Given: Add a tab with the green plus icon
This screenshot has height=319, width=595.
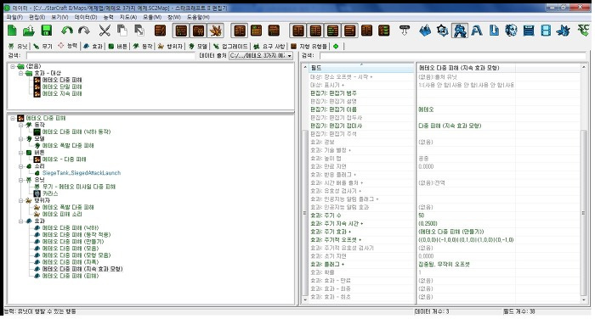Looking at the screenshot, I should point(336,46).
